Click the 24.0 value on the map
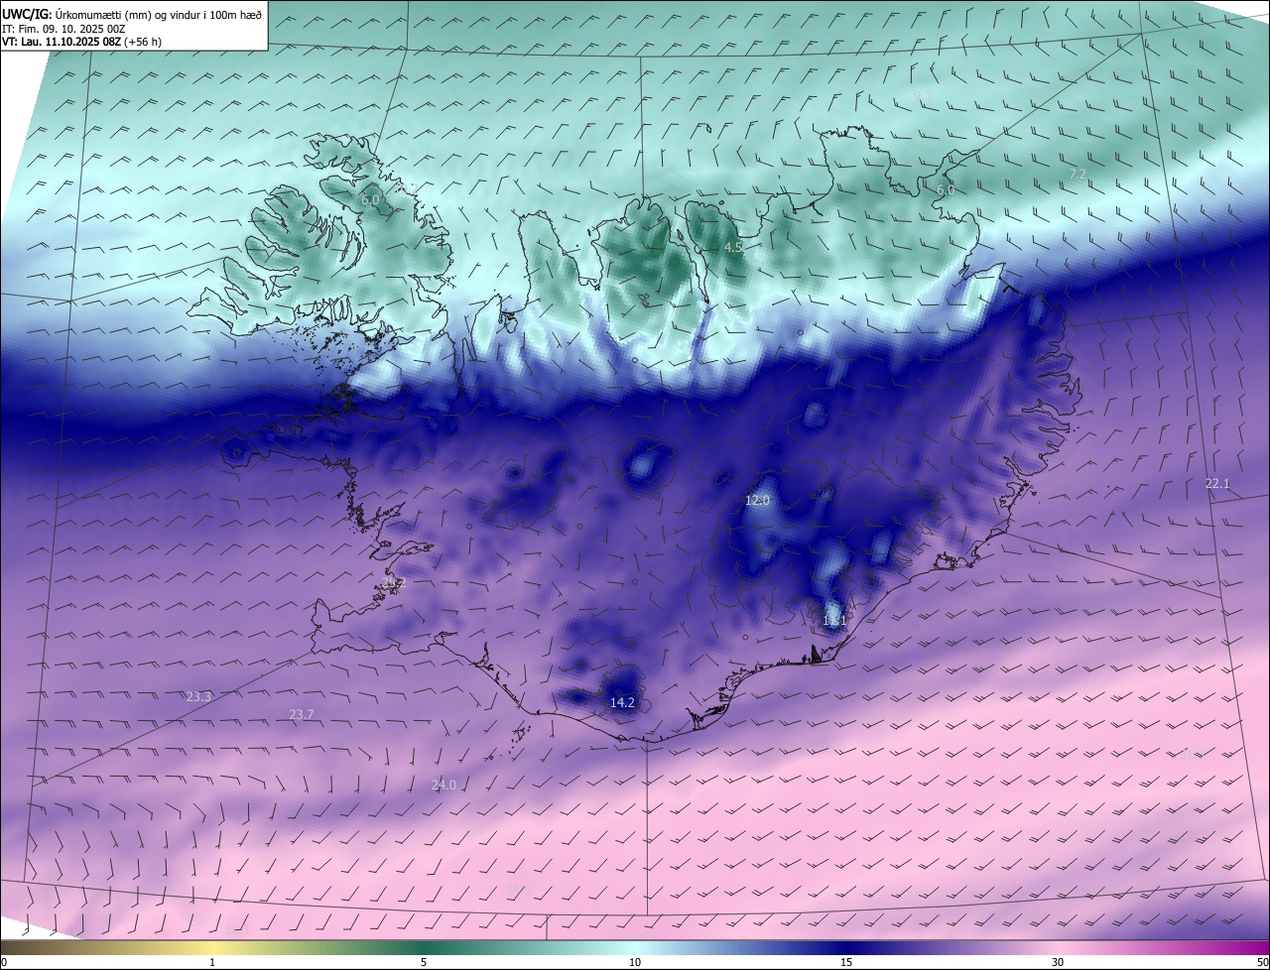Image resolution: width=1270 pixels, height=970 pixels. pyautogui.click(x=444, y=786)
